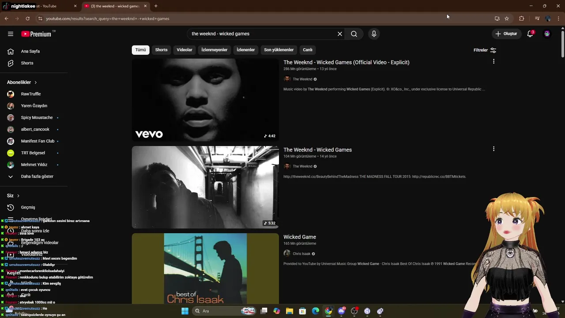
Task: Click the hallway 5:32 video thumbnail
Action: tap(205, 187)
